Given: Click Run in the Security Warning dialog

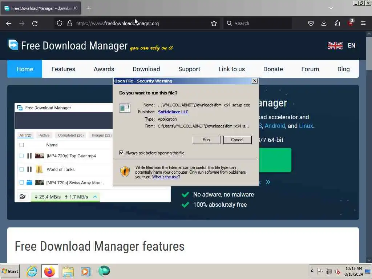Looking at the screenshot, I should coord(206,140).
